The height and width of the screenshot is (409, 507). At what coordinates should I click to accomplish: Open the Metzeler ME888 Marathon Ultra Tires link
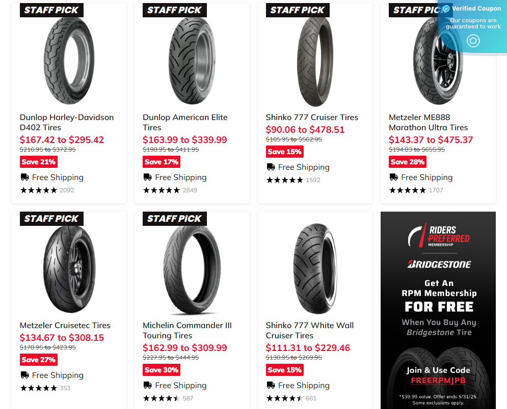point(428,123)
